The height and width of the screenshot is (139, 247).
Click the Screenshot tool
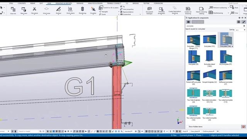pyautogui.click(x=125, y=14)
